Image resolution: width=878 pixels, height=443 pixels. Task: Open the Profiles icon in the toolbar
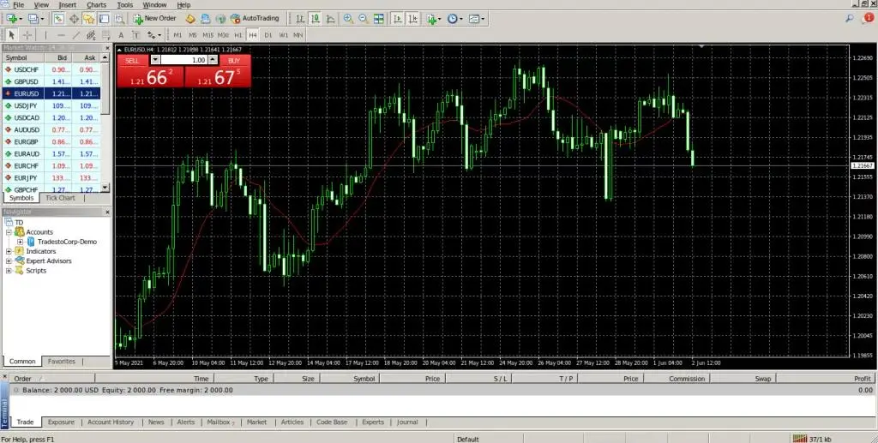click(33, 19)
